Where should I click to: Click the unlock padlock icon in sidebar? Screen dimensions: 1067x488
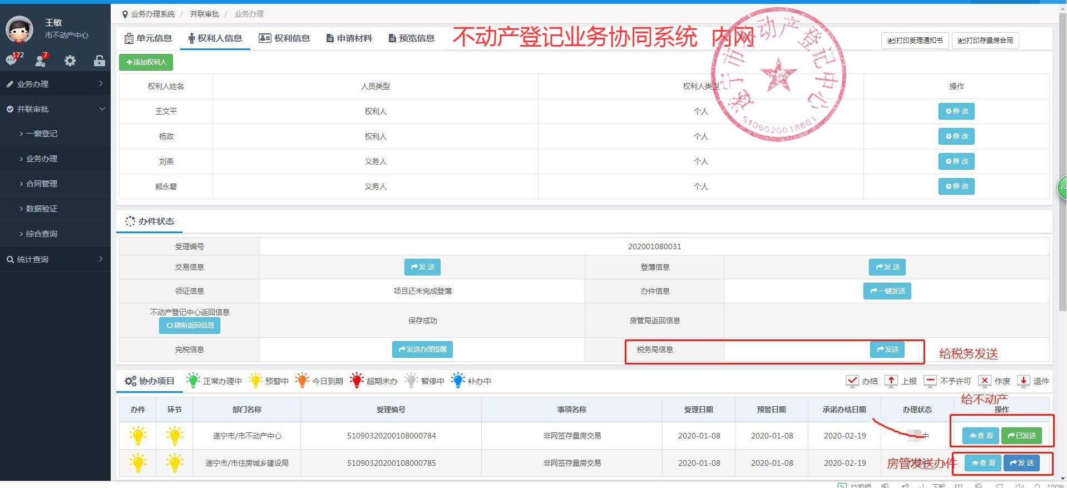(x=100, y=61)
